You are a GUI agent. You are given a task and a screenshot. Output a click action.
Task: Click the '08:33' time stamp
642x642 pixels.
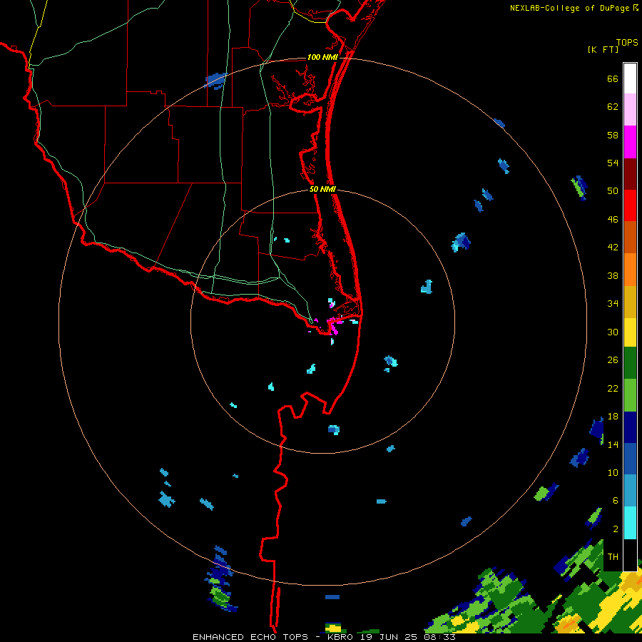pos(440,637)
